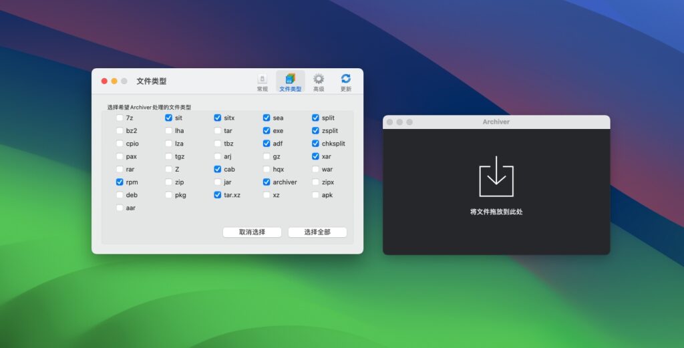Click the 取消选择 deselect button
684x348 pixels.
(x=252, y=232)
